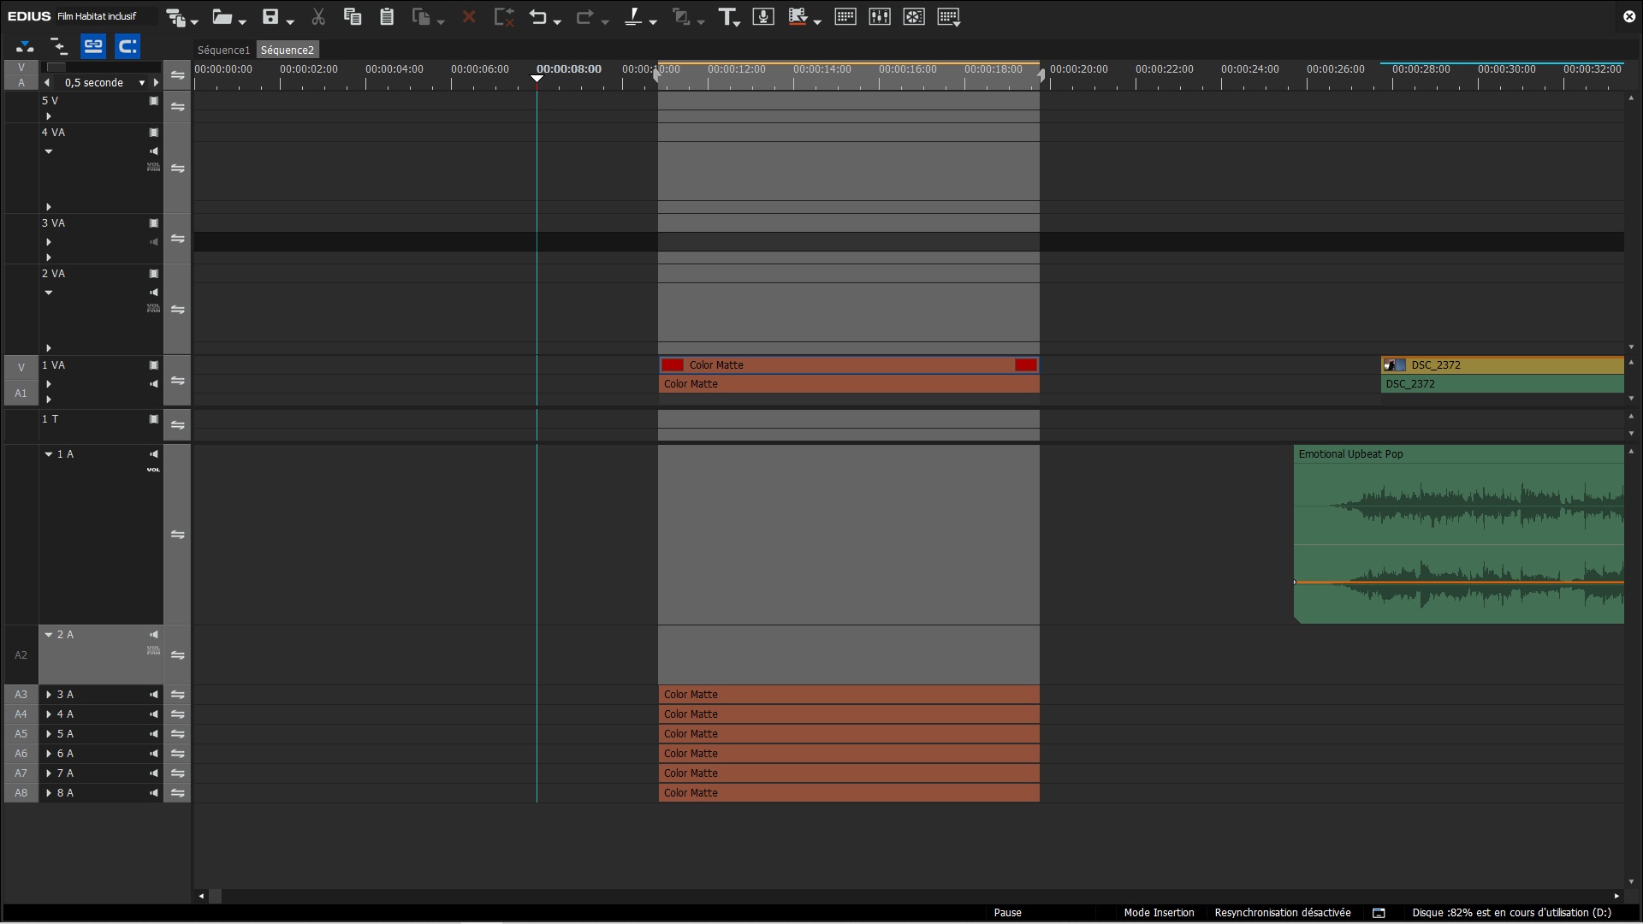The image size is (1643, 924).
Task: Click the paste clipboard icon
Action: click(x=387, y=16)
